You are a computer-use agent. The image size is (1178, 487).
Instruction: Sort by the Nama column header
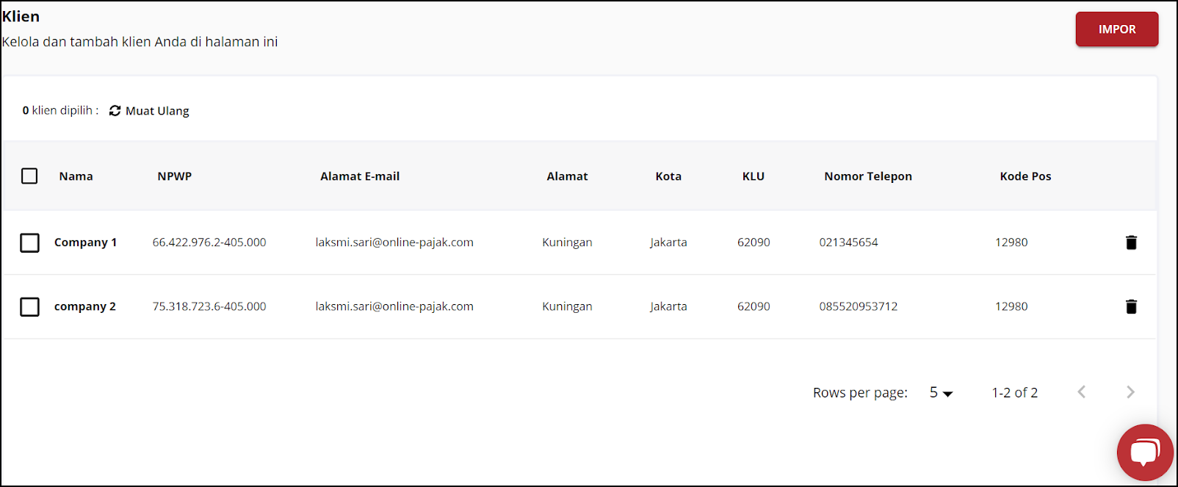pos(76,176)
